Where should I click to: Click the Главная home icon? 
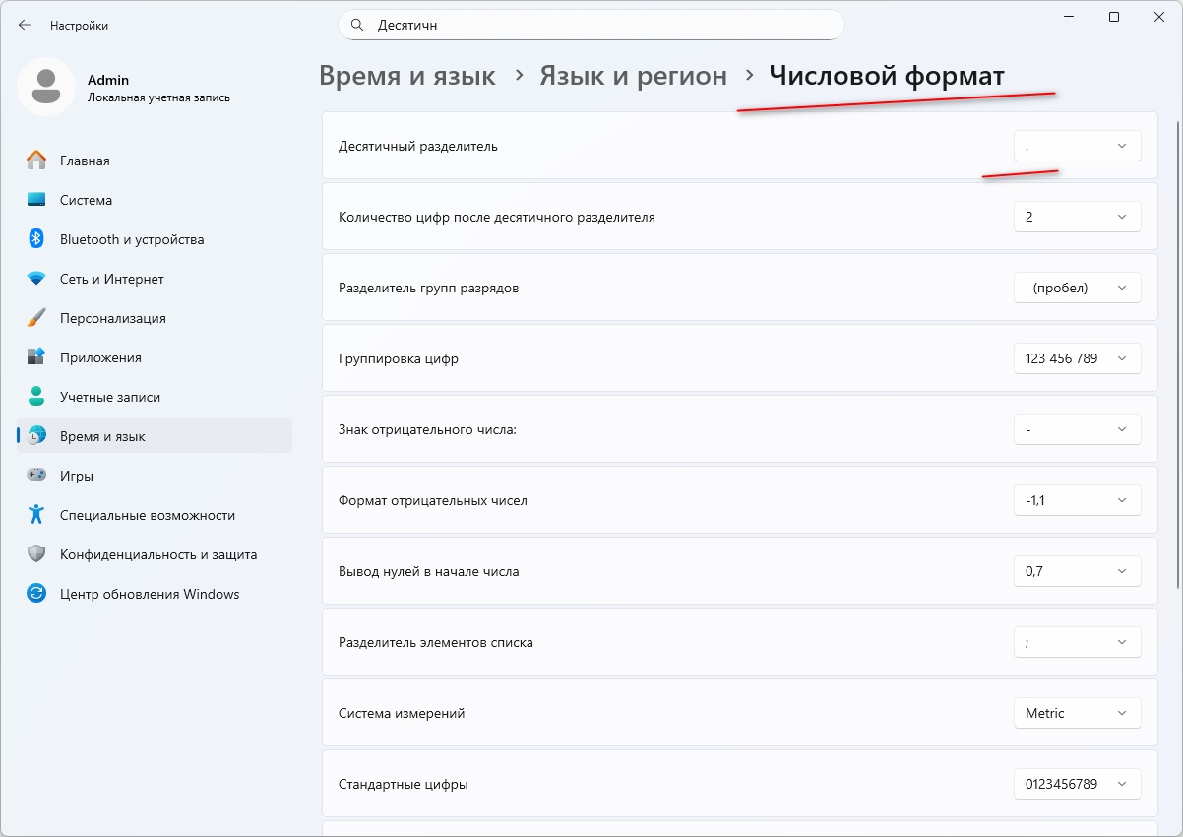pos(36,161)
